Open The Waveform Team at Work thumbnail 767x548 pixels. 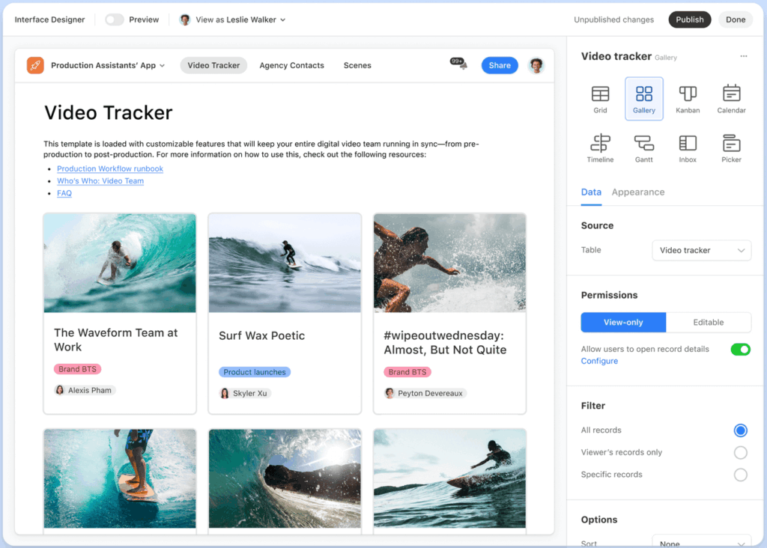pyautogui.click(x=120, y=263)
